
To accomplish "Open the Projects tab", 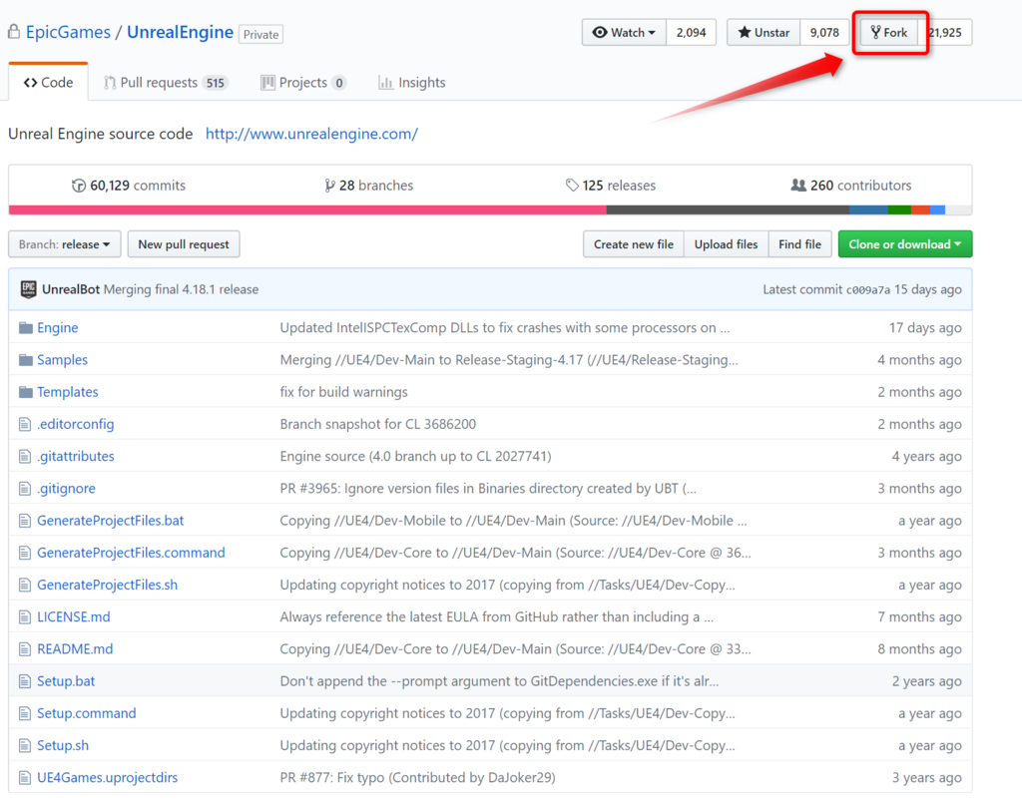I will point(303,83).
